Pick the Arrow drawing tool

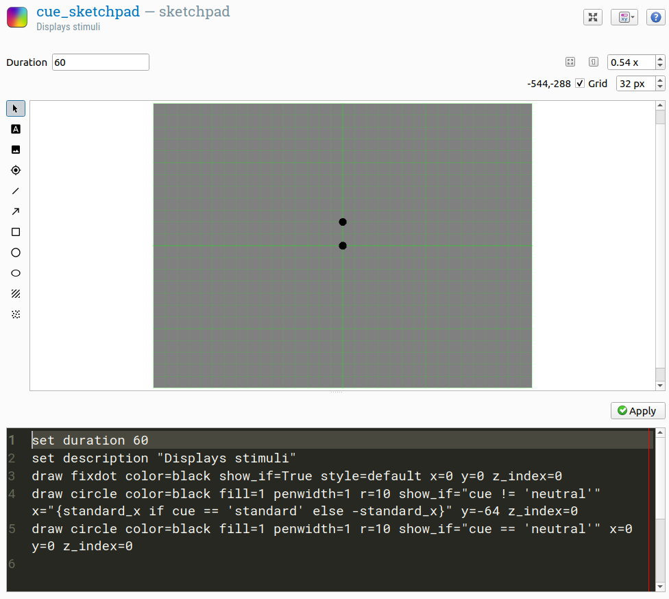click(x=15, y=211)
